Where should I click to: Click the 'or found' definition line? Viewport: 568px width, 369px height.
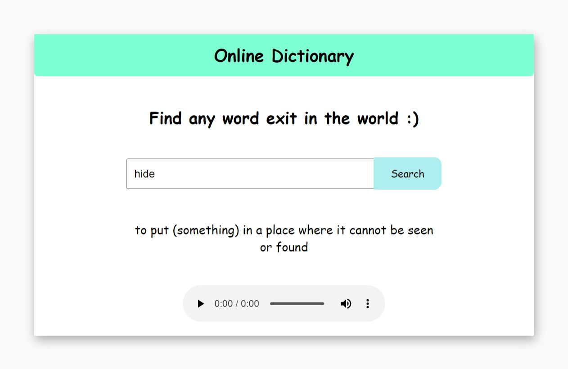pyautogui.click(x=284, y=247)
